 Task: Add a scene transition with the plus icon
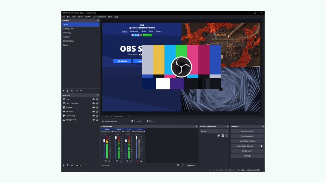pyautogui.click(x=218, y=136)
